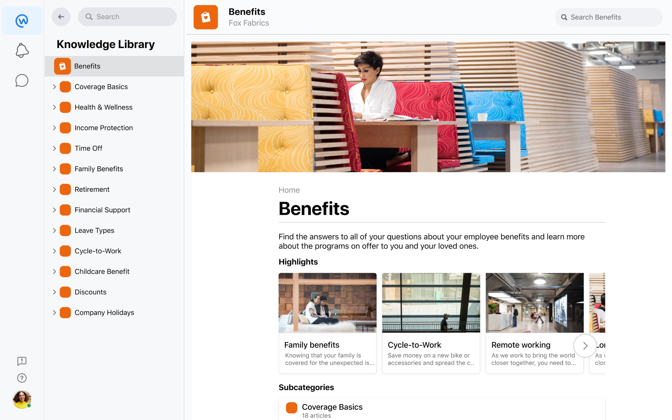Viewport: 672px width, 420px height.
Task: Open chats with the speech bubble icon
Action: [x=22, y=81]
